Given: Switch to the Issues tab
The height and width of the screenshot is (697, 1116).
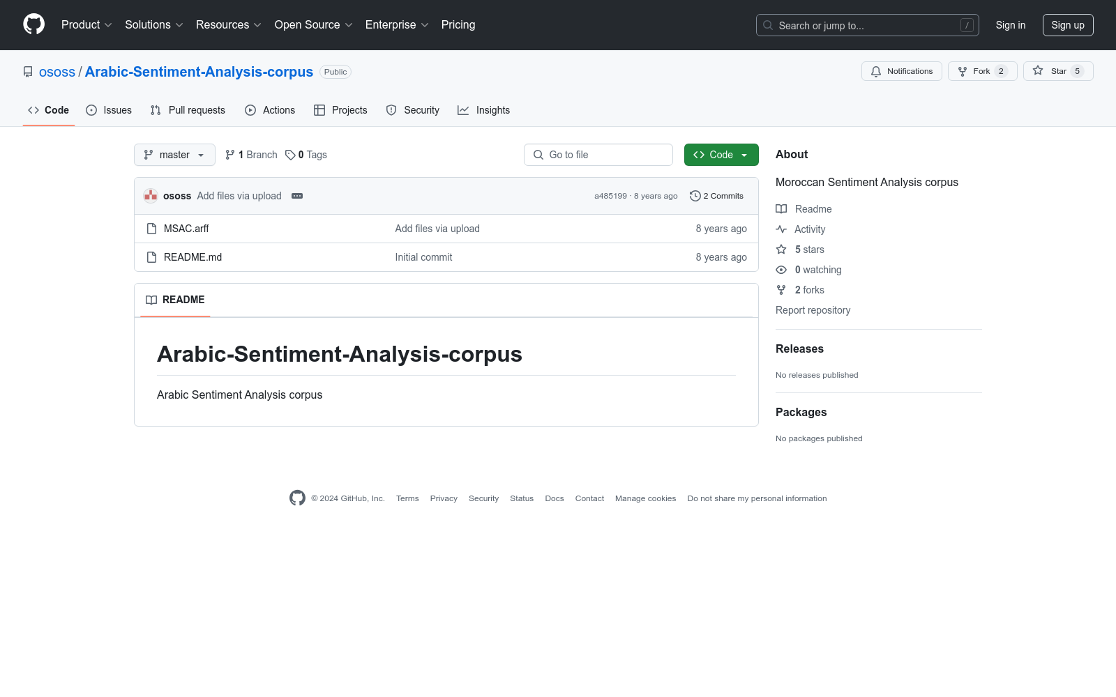Looking at the screenshot, I should click(109, 110).
